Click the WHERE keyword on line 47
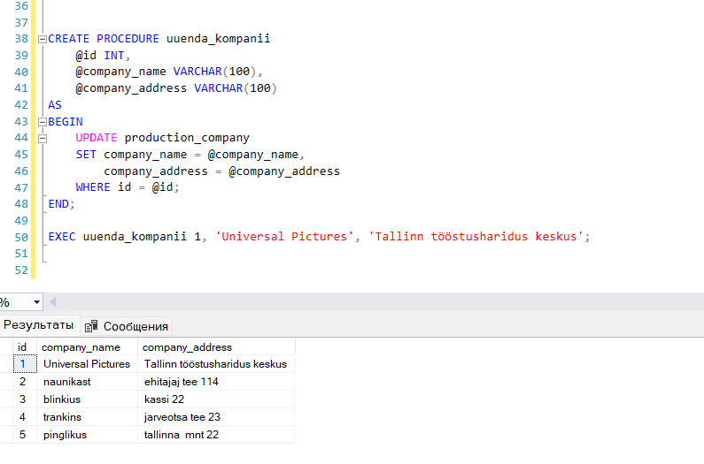 click(x=93, y=187)
